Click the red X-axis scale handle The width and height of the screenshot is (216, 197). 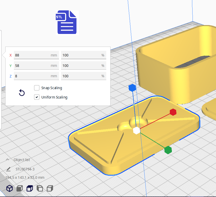173,112
